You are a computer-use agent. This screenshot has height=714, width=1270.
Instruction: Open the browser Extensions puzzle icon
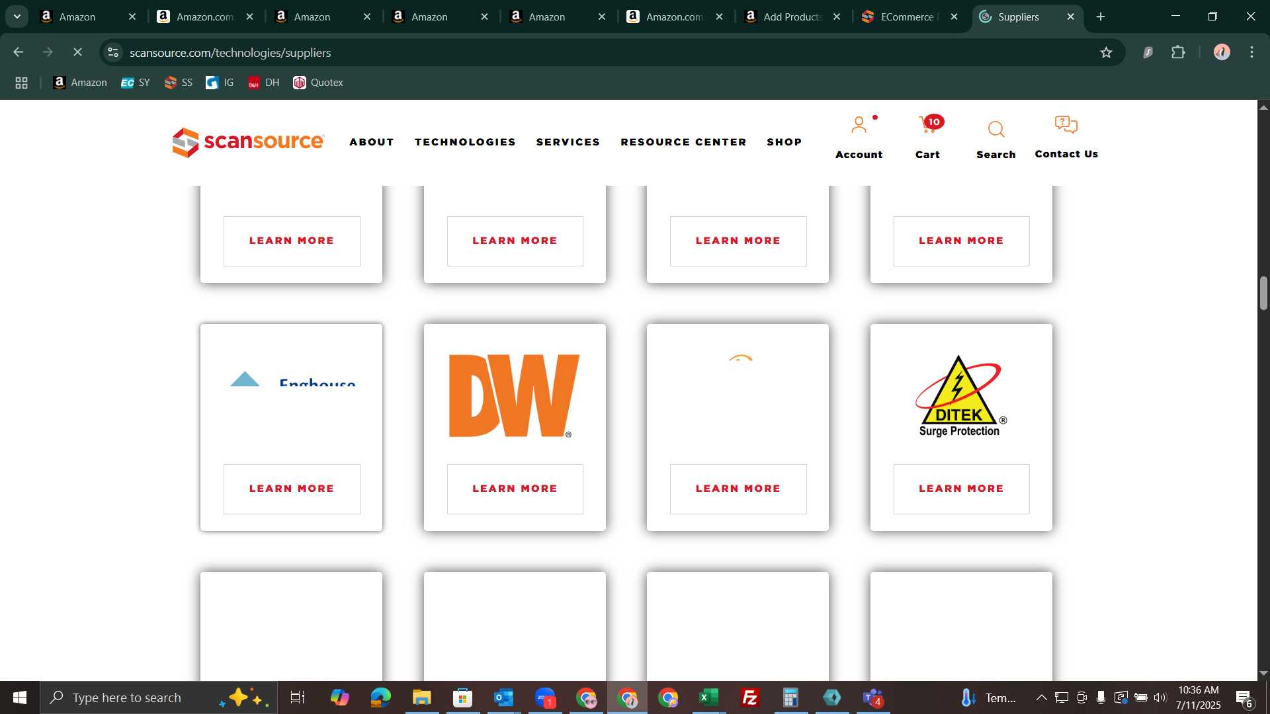point(1178,52)
